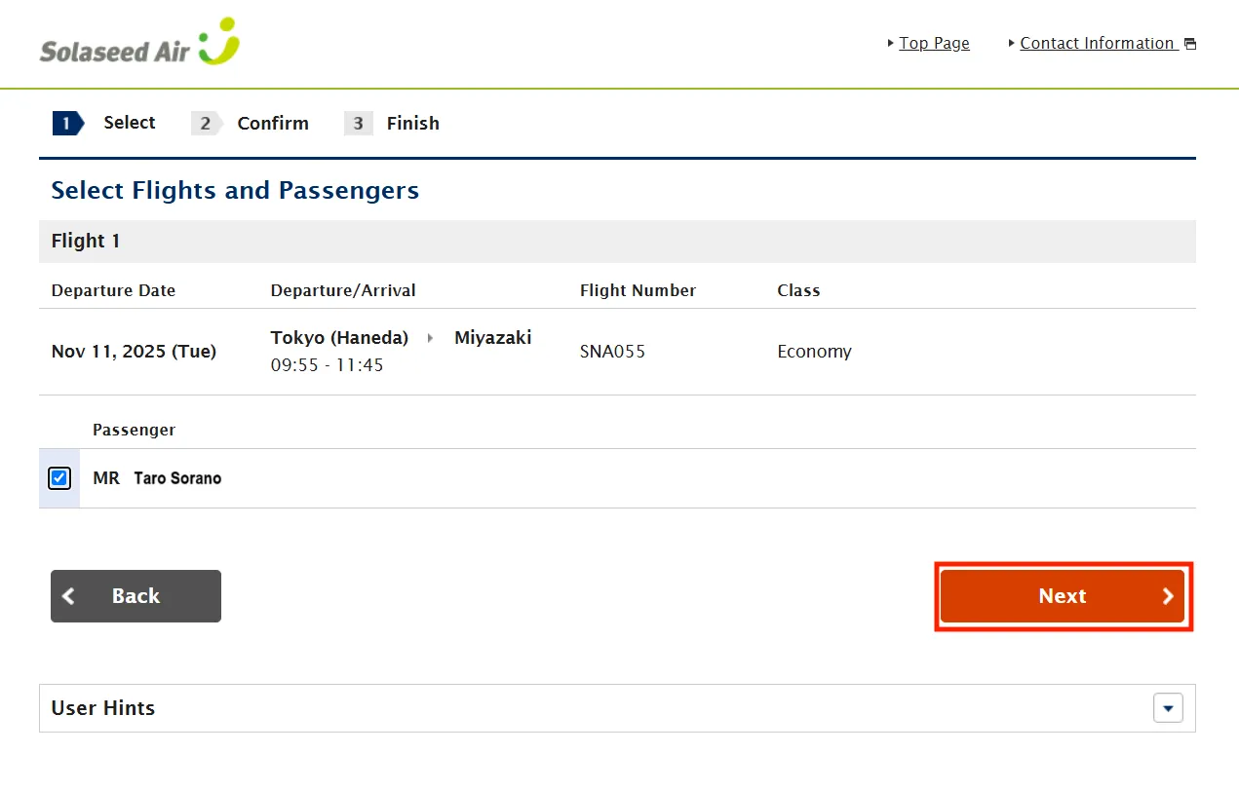The image size is (1239, 791).
Task: Select the Confirm step label
Action: (273, 124)
